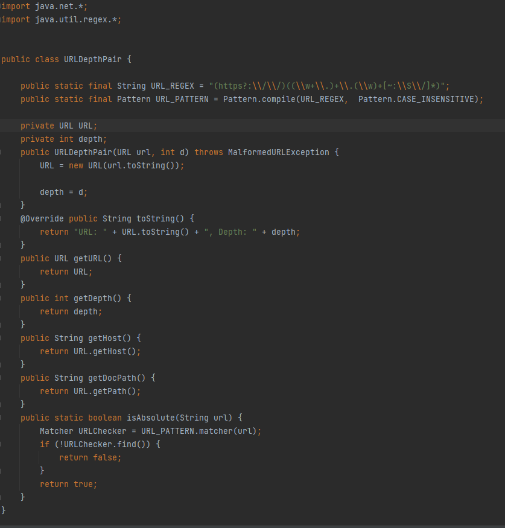The width and height of the screenshot is (505, 528).
Task: Click the 'URL_PATTERN' constant name in its declaration
Action: [x=182, y=100]
